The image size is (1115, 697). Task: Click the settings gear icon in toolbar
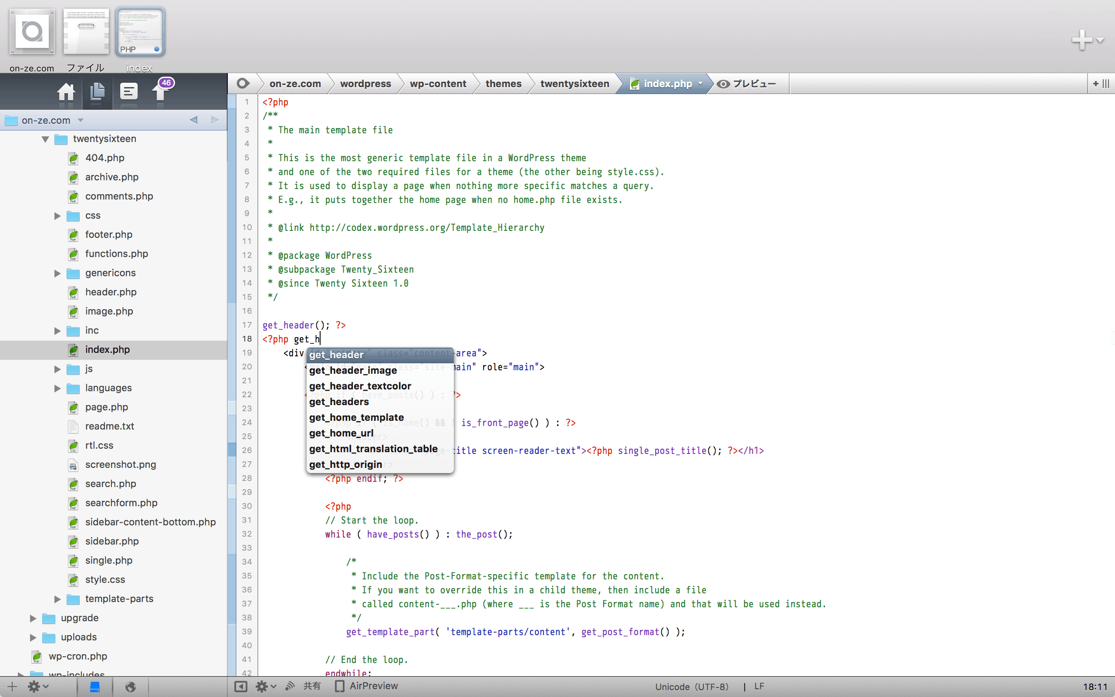(36, 686)
